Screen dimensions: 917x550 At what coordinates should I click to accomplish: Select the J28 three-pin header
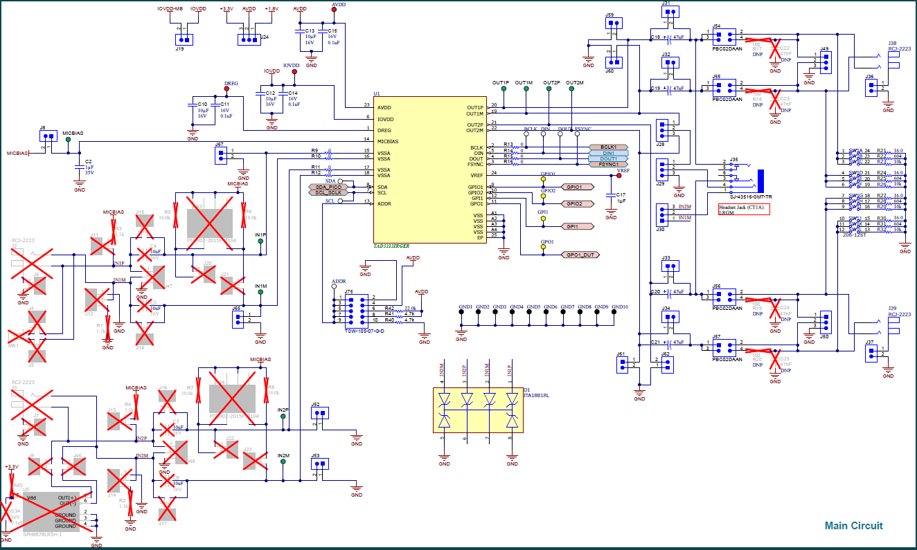point(663,129)
